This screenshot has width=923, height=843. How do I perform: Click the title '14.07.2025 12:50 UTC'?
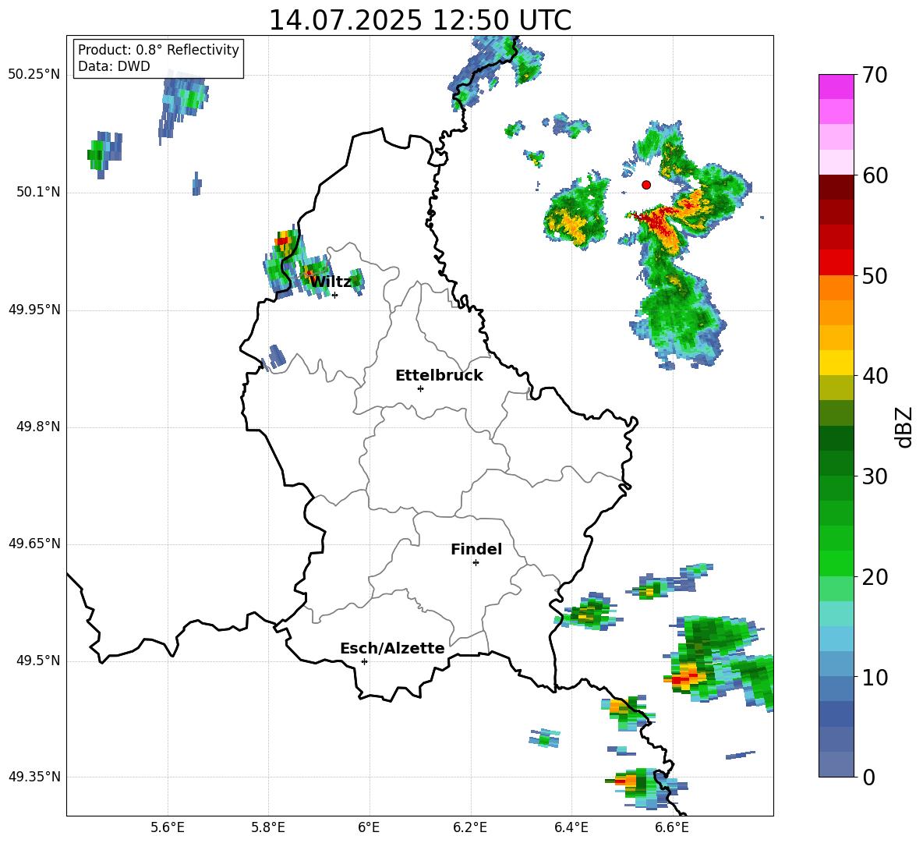pyautogui.click(x=419, y=20)
